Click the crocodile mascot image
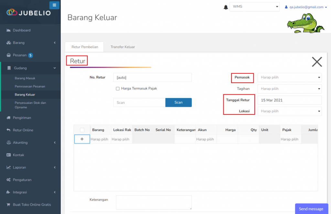 coord(305,23)
